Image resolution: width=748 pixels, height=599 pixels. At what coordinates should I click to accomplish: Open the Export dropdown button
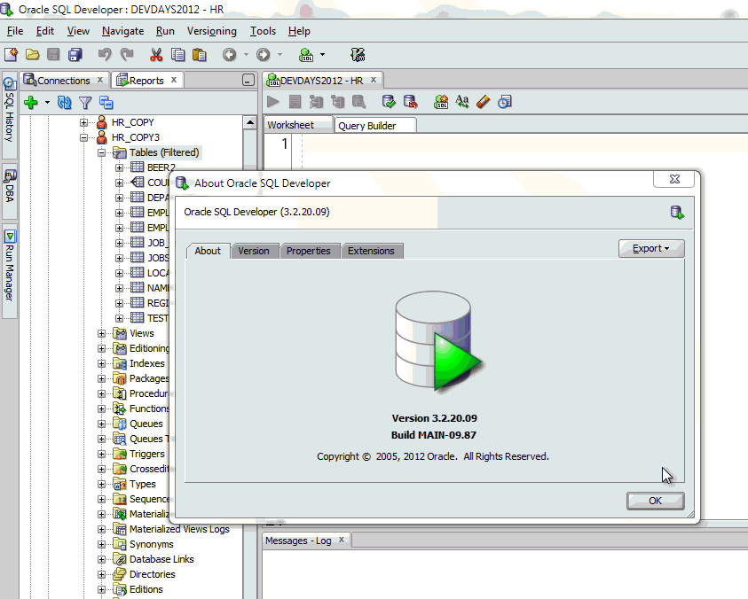coord(650,249)
